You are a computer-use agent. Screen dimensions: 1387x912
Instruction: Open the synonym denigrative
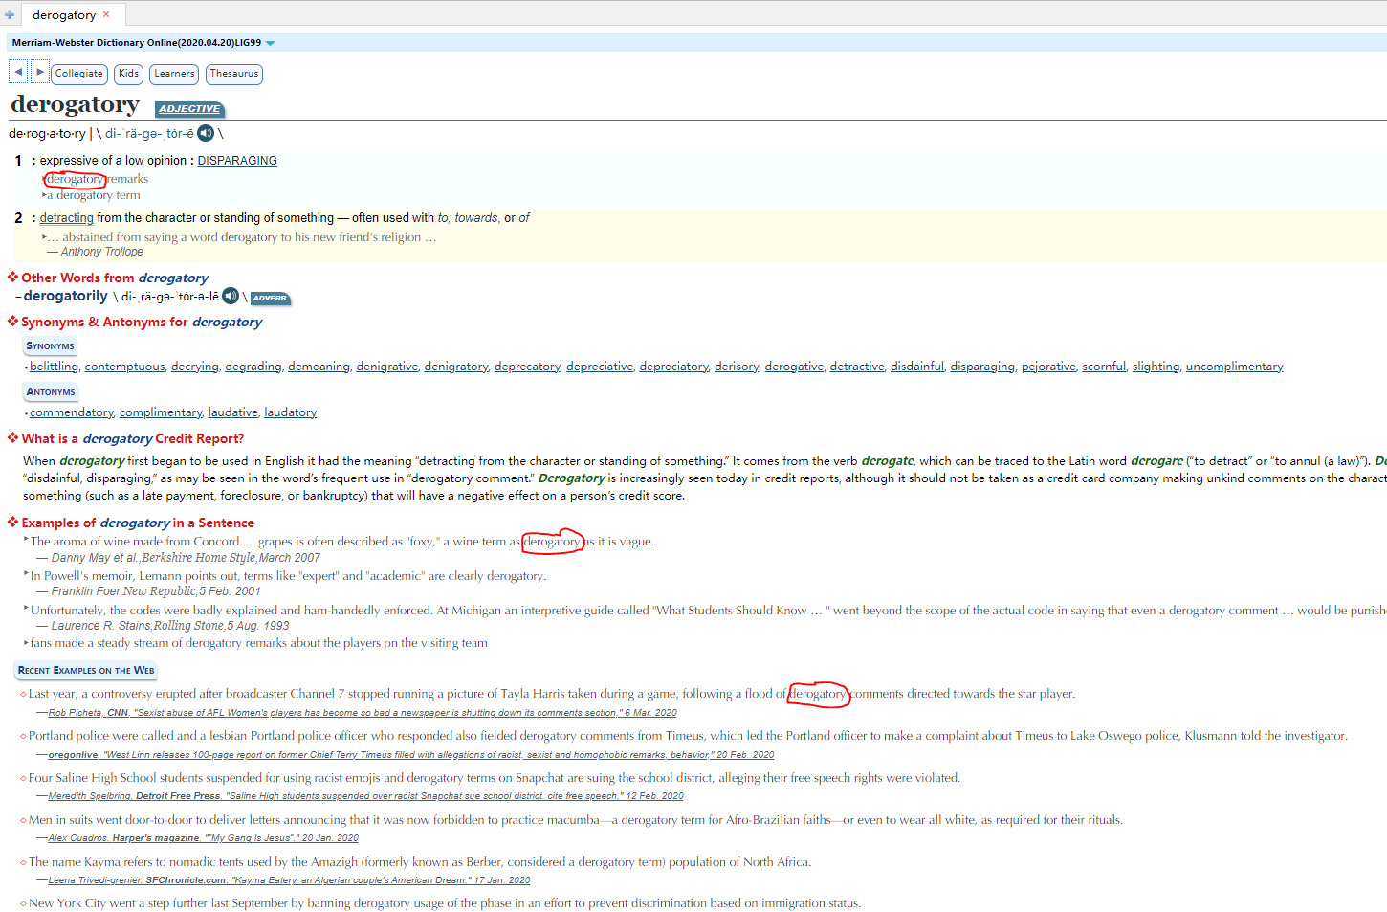(x=387, y=367)
